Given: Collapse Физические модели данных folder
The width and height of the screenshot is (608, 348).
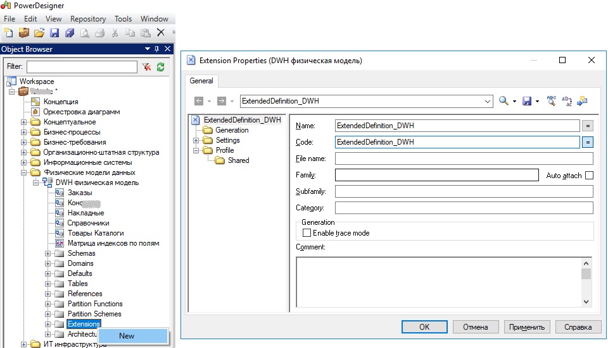Looking at the screenshot, I should tap(23, 172).
